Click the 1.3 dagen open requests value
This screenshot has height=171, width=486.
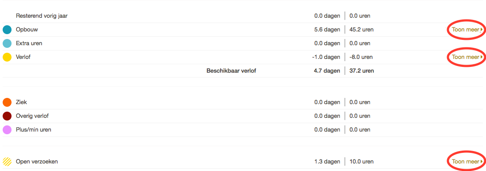click(x=327, y=162)
